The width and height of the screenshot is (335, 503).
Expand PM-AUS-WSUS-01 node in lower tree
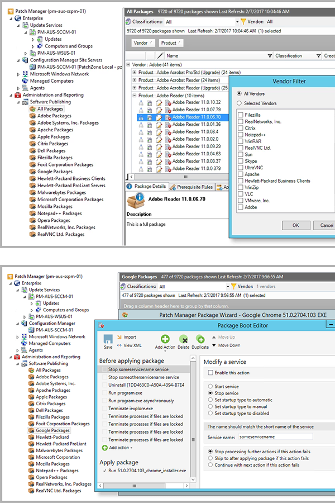pyautogui.click(x=25, y=317)
